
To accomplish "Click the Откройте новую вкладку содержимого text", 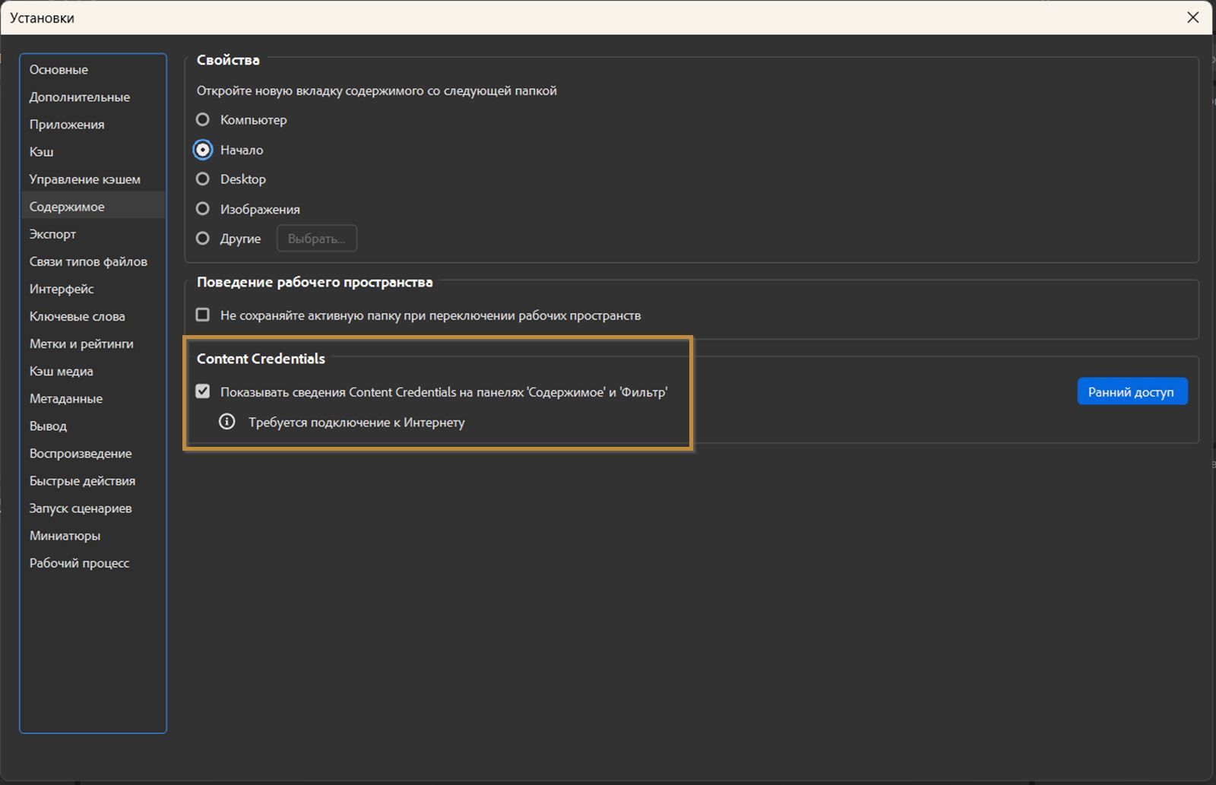I will click(376, 90).
